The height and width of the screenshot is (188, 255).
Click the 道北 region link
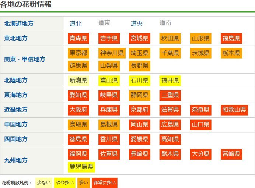point(76,24)
